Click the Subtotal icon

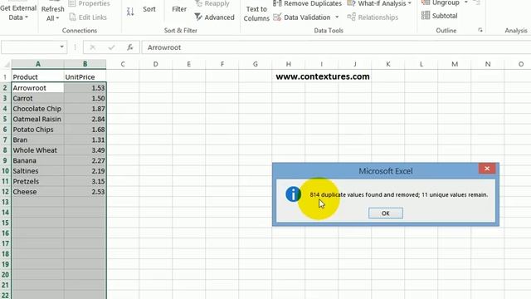coord(426,16)
